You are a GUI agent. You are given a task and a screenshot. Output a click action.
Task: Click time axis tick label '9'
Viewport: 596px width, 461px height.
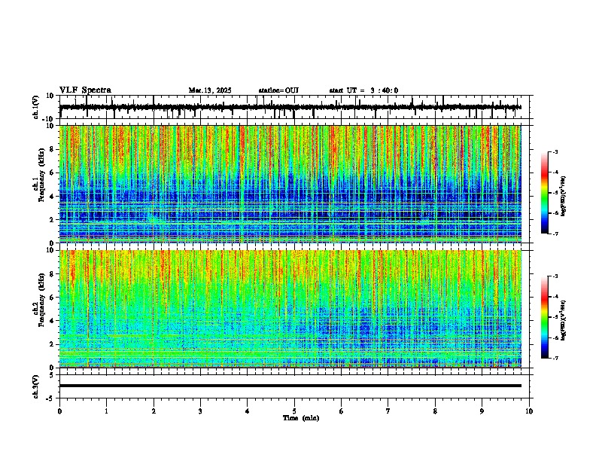coord(482,411)
